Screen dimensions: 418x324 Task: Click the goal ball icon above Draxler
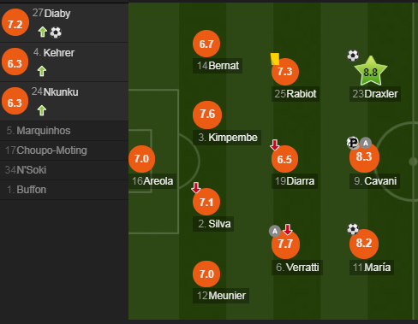coord(353,56)
